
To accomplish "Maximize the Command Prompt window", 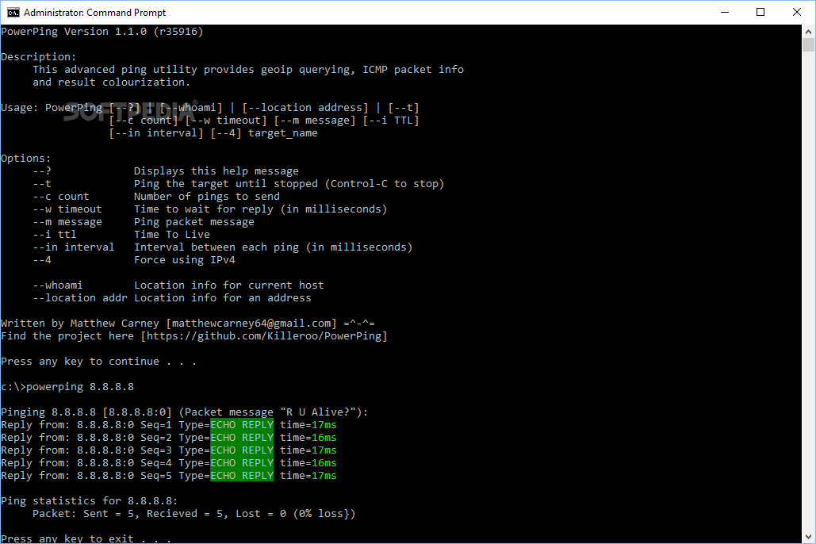I will pyautogui.click(x=760, y=13).
